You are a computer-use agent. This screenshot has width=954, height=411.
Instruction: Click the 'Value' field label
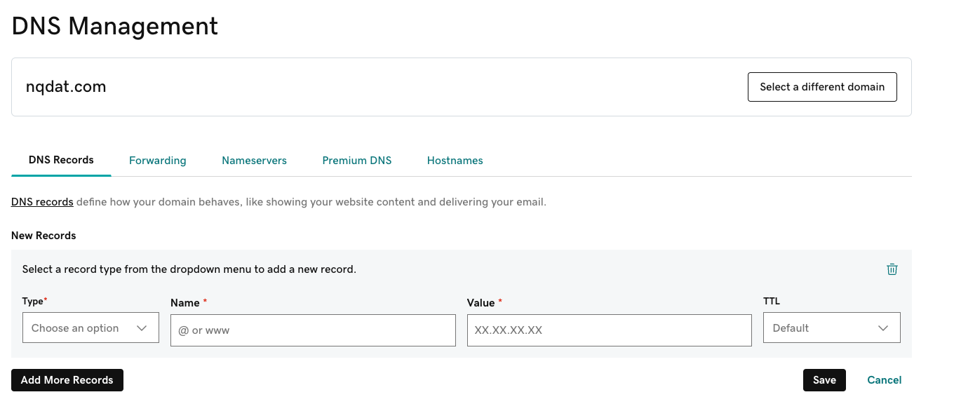coord(481,302)
